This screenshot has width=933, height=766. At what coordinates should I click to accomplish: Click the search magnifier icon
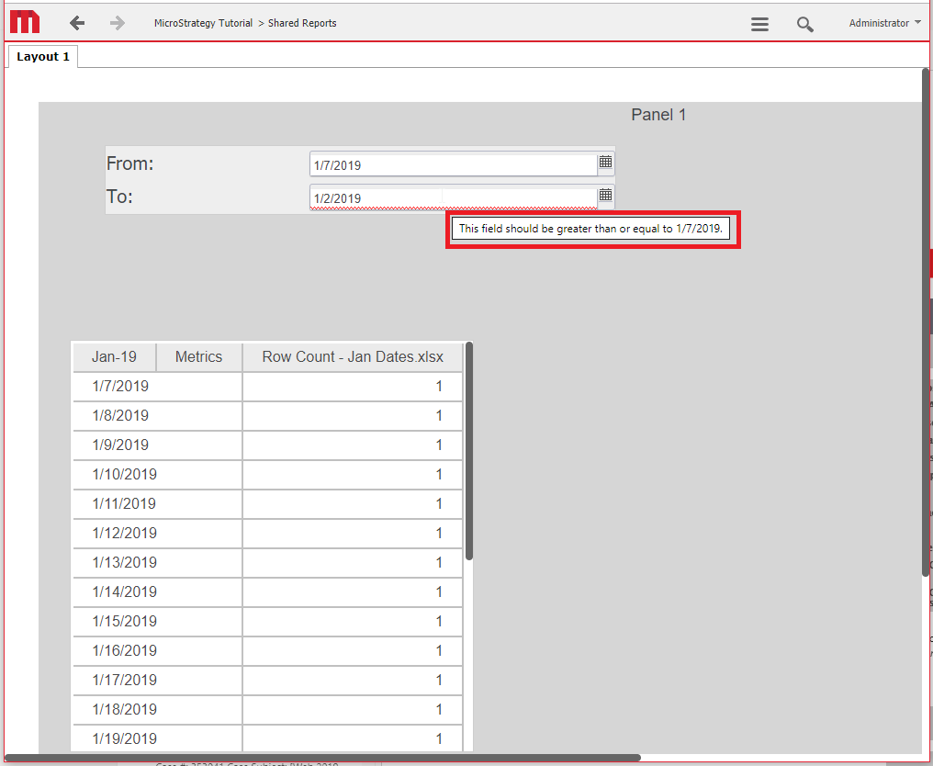(x=804, y=25)
